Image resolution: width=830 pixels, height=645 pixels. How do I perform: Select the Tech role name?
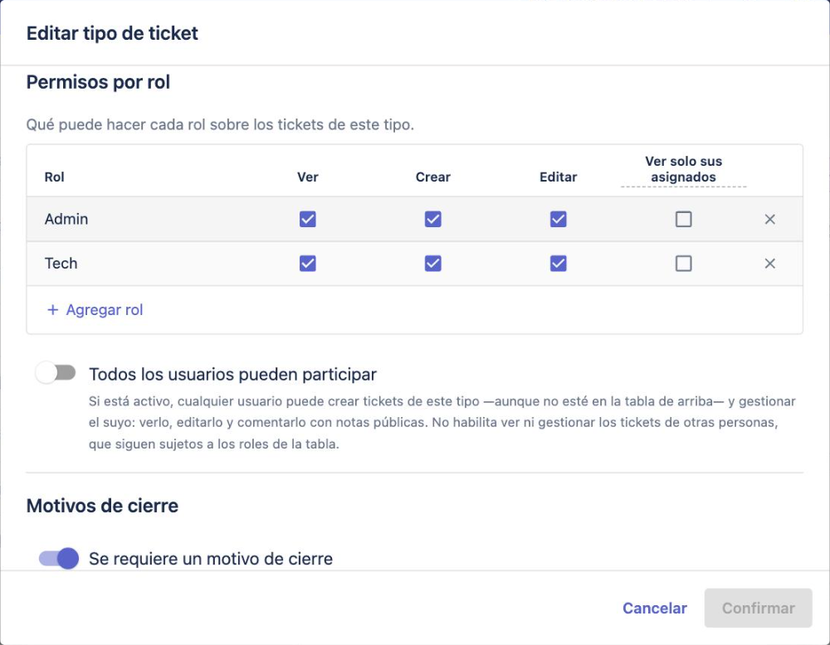coord(61,264)
